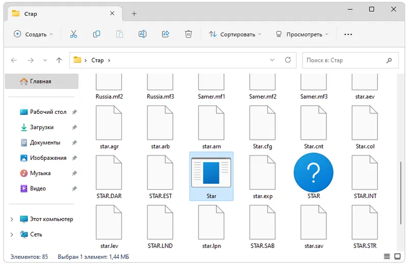Switch to large icons view button
Viewport: 408px width, 266px height.
click(x=397, y=257)
